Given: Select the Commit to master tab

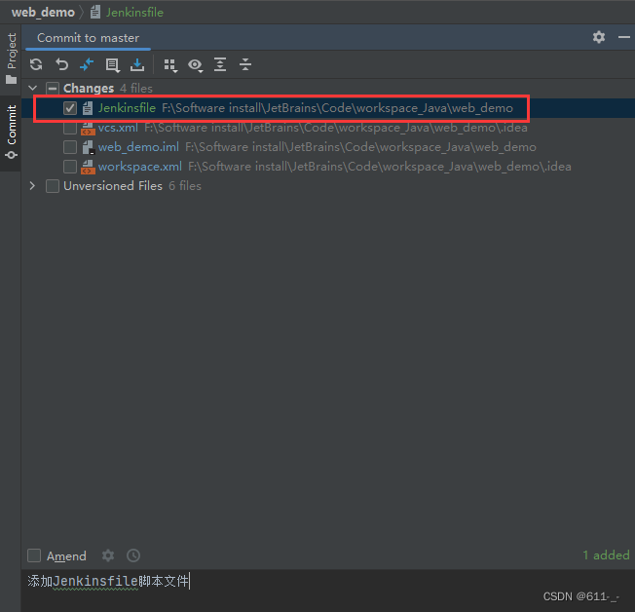Looking at the screenshot, I should point(88,38).
